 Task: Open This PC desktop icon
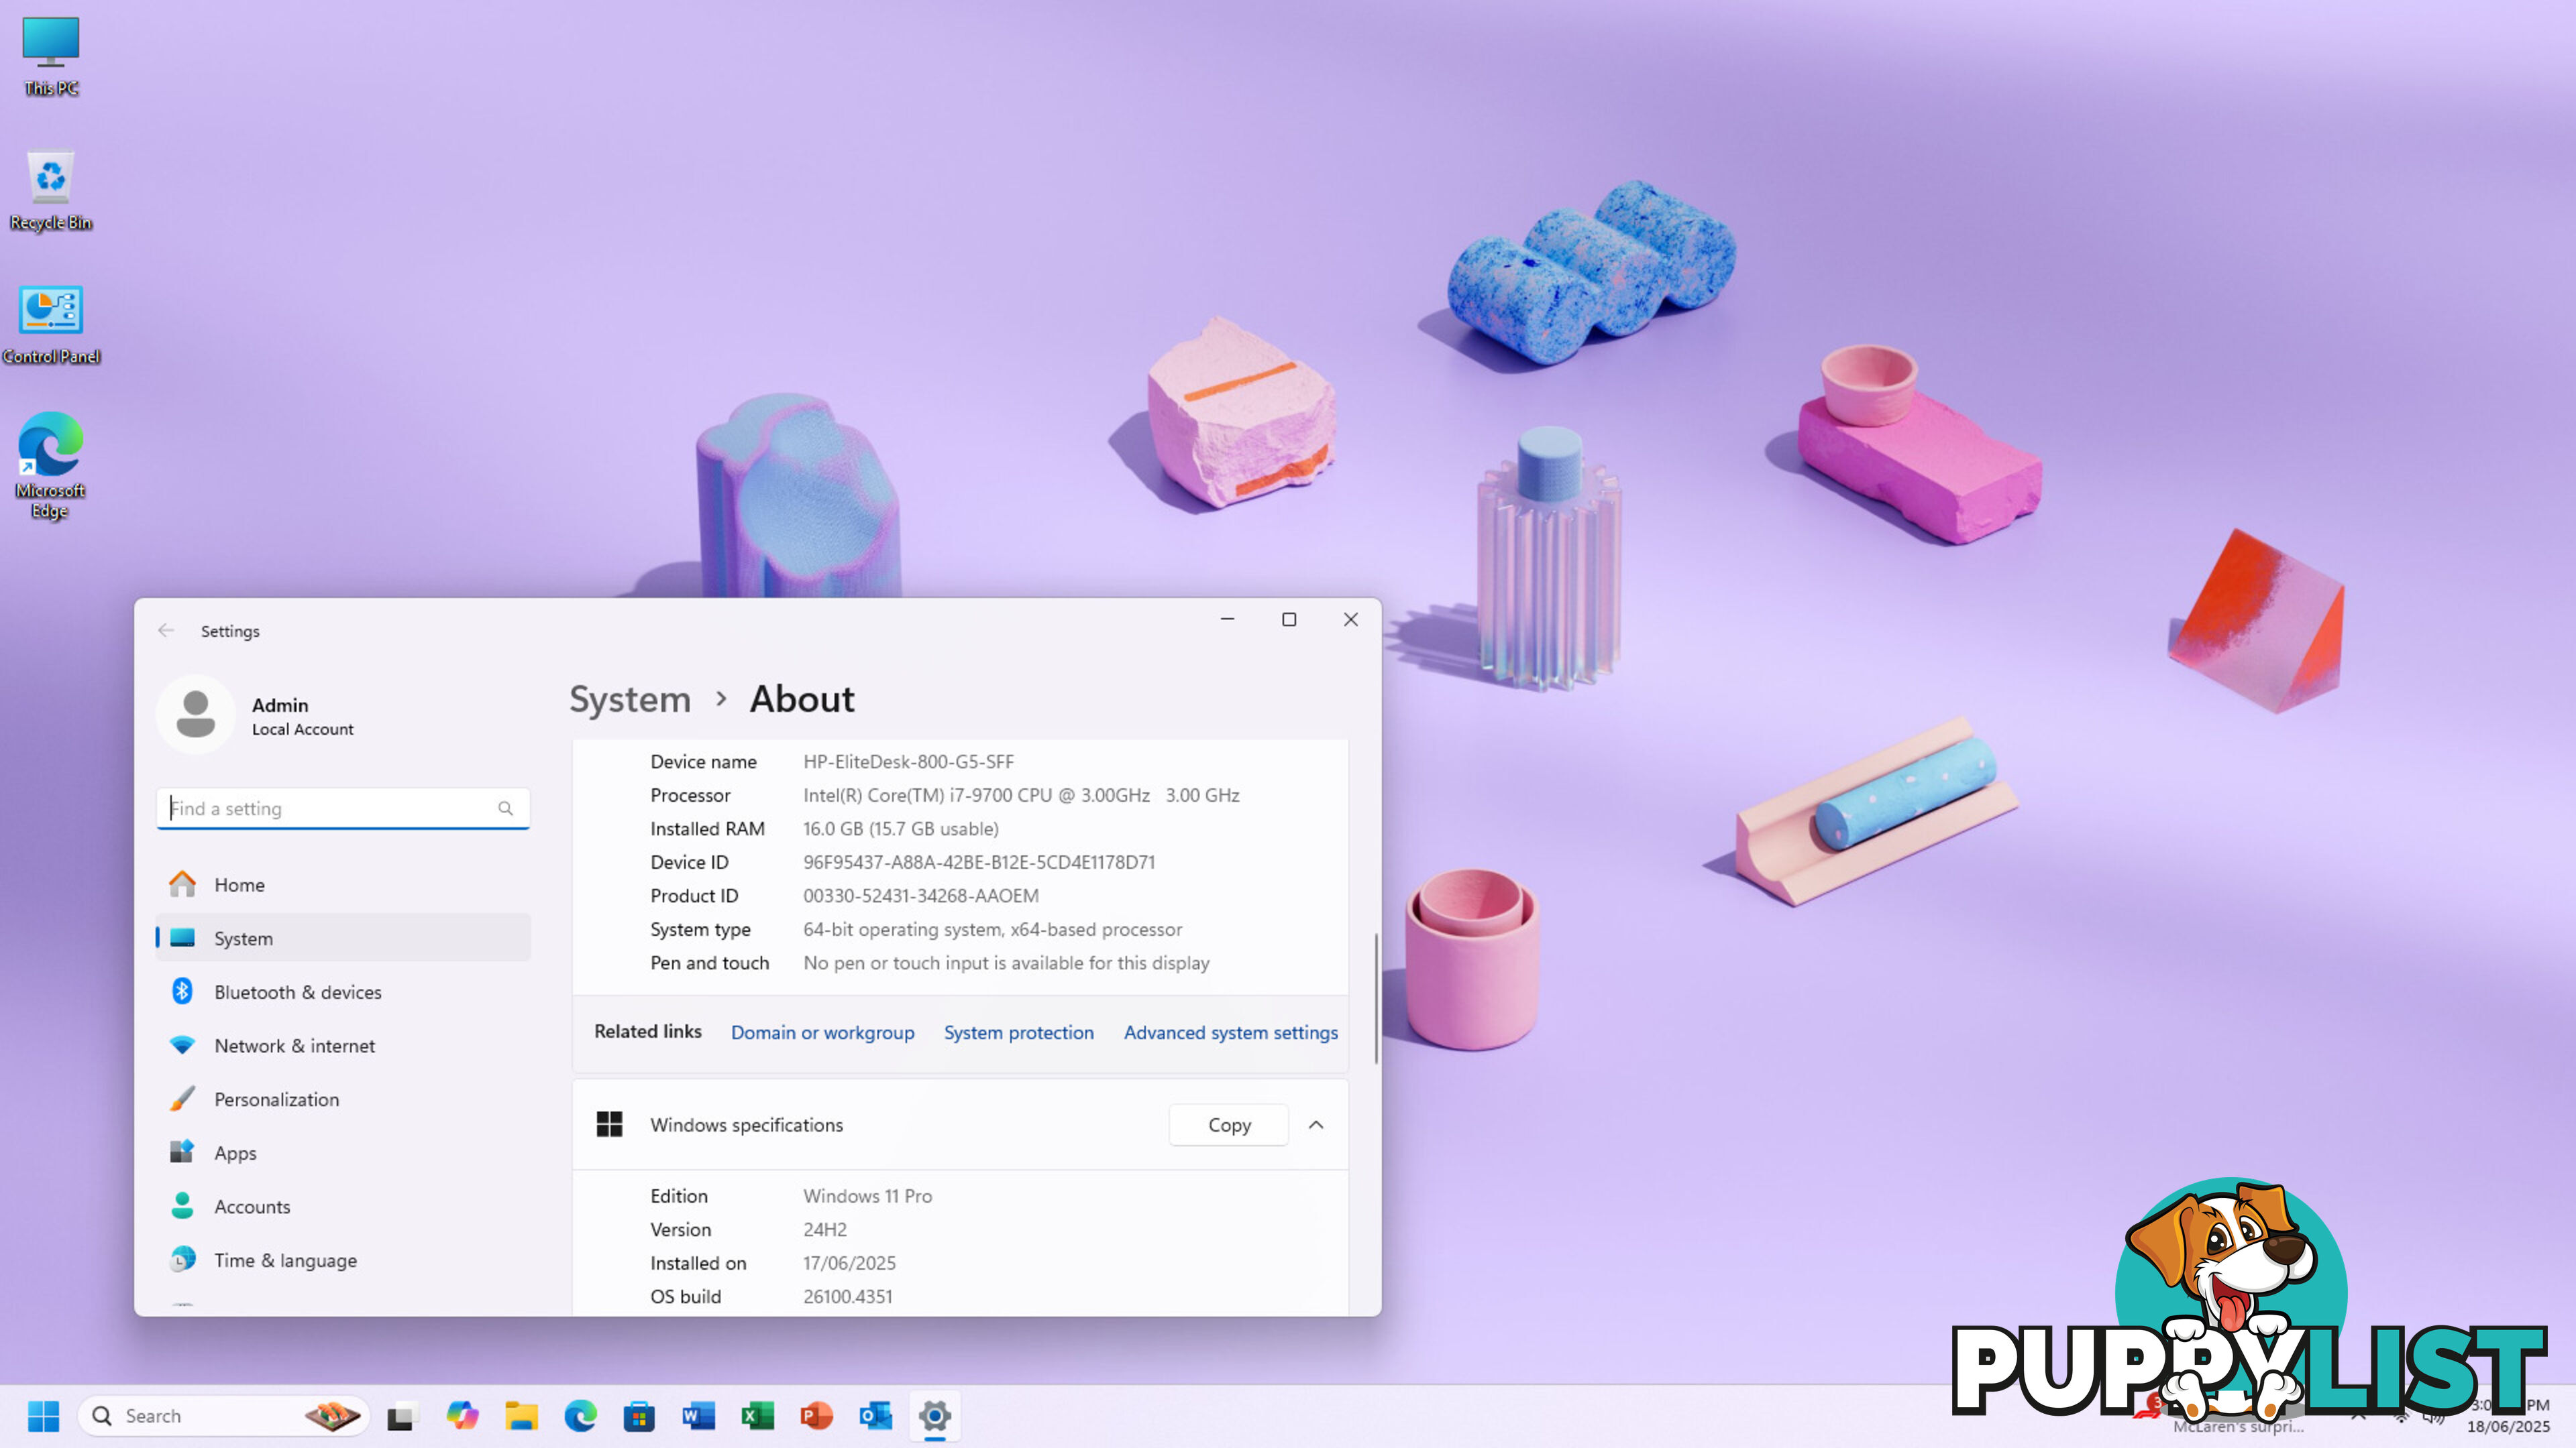[x=50, y=56]
